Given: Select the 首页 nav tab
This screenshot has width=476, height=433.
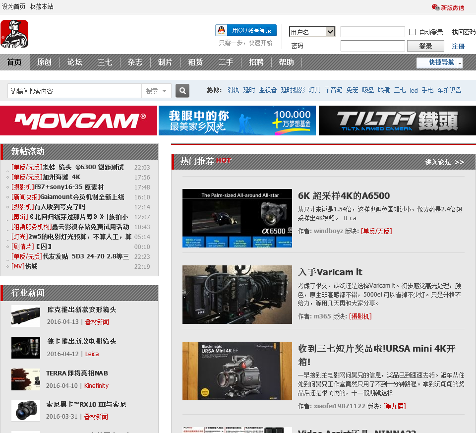Looking at the screenshot, I should click(x=14, y=62).
